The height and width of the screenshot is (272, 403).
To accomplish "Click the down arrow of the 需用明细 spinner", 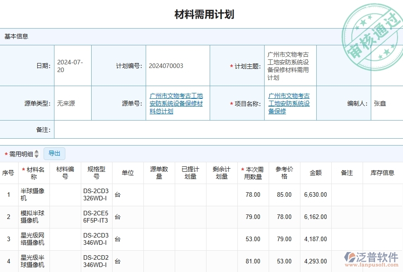I will click(36, 155).
